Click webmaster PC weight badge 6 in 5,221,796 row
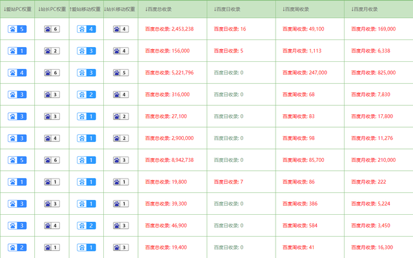Screen dimensions: 413x258 tap(52, 73)
